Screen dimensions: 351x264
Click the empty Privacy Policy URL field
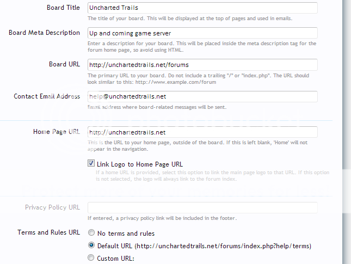(x=202, y=207)
